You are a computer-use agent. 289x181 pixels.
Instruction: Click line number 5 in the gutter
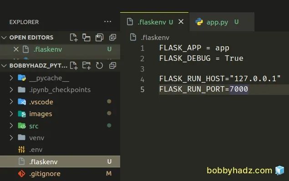coord(142,89)
